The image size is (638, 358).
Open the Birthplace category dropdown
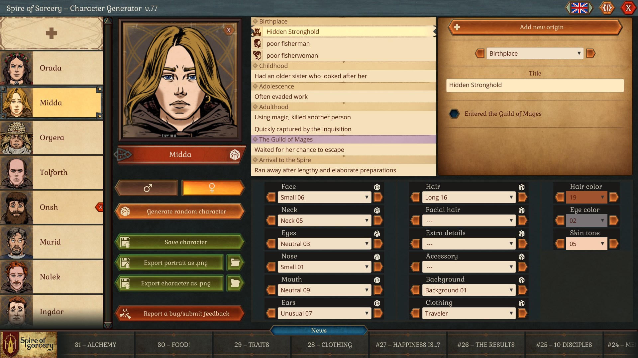coord(534,53)
